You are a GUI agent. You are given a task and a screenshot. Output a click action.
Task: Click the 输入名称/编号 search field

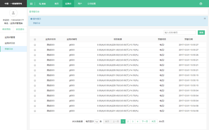(x=180, y=32)
